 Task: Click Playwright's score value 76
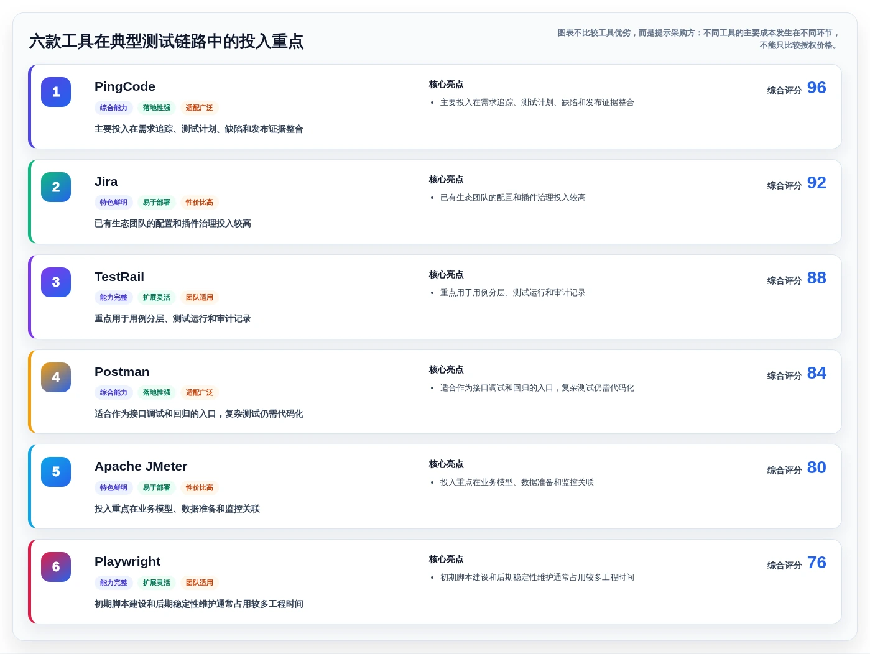click(817, 563)
